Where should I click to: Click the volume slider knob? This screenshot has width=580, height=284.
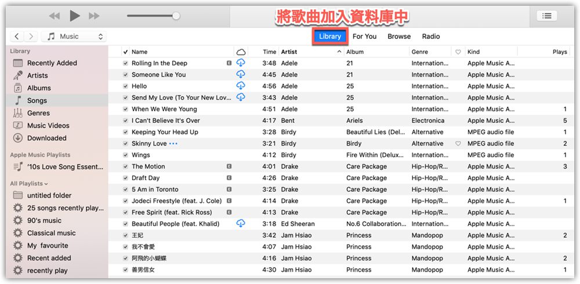[x=176, y=16]
